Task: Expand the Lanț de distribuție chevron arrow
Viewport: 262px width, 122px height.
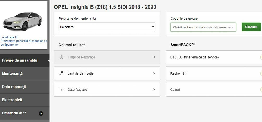Action: coord(154,73)
